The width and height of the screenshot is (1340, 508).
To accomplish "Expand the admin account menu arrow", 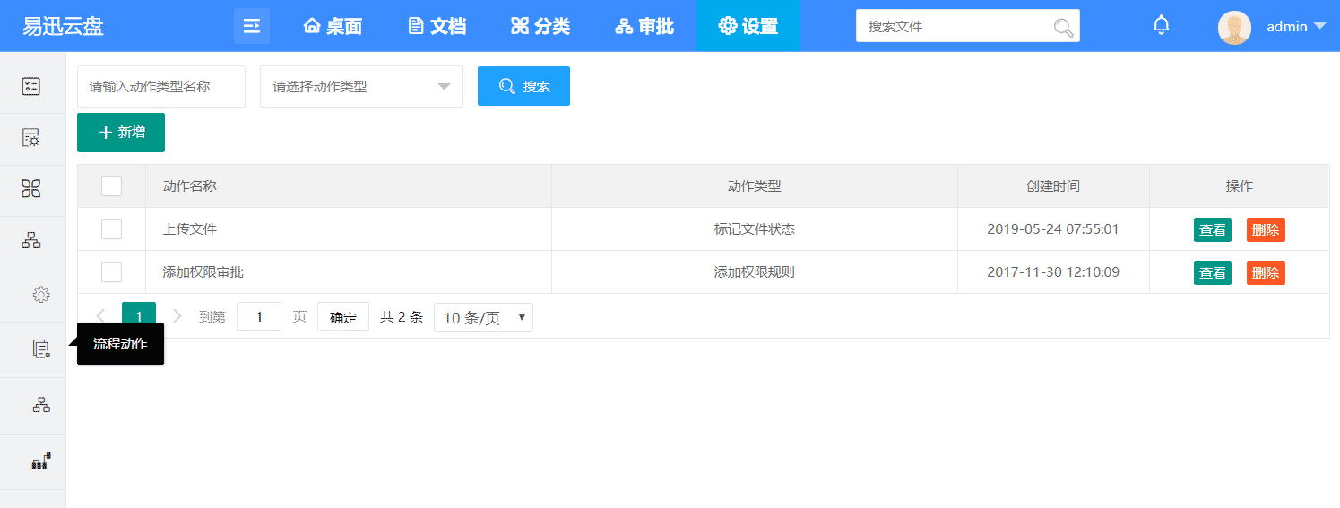I will pos(1319,27).
